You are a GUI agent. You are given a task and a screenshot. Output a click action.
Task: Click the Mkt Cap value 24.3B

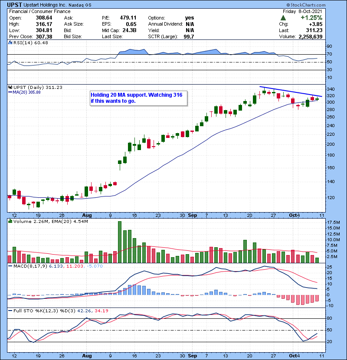[129, 30]
